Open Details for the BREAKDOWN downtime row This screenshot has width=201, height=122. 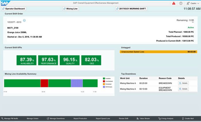(x=183, y=83)
